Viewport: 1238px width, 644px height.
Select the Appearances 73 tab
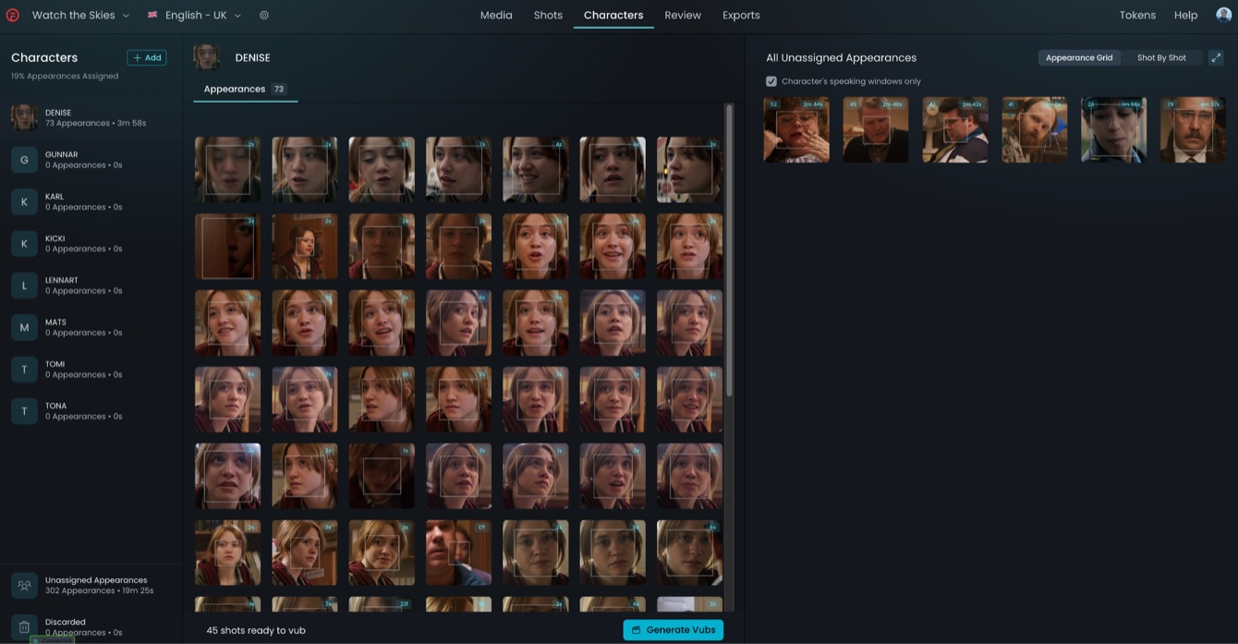pyautogui.click(x=245, y=89)
